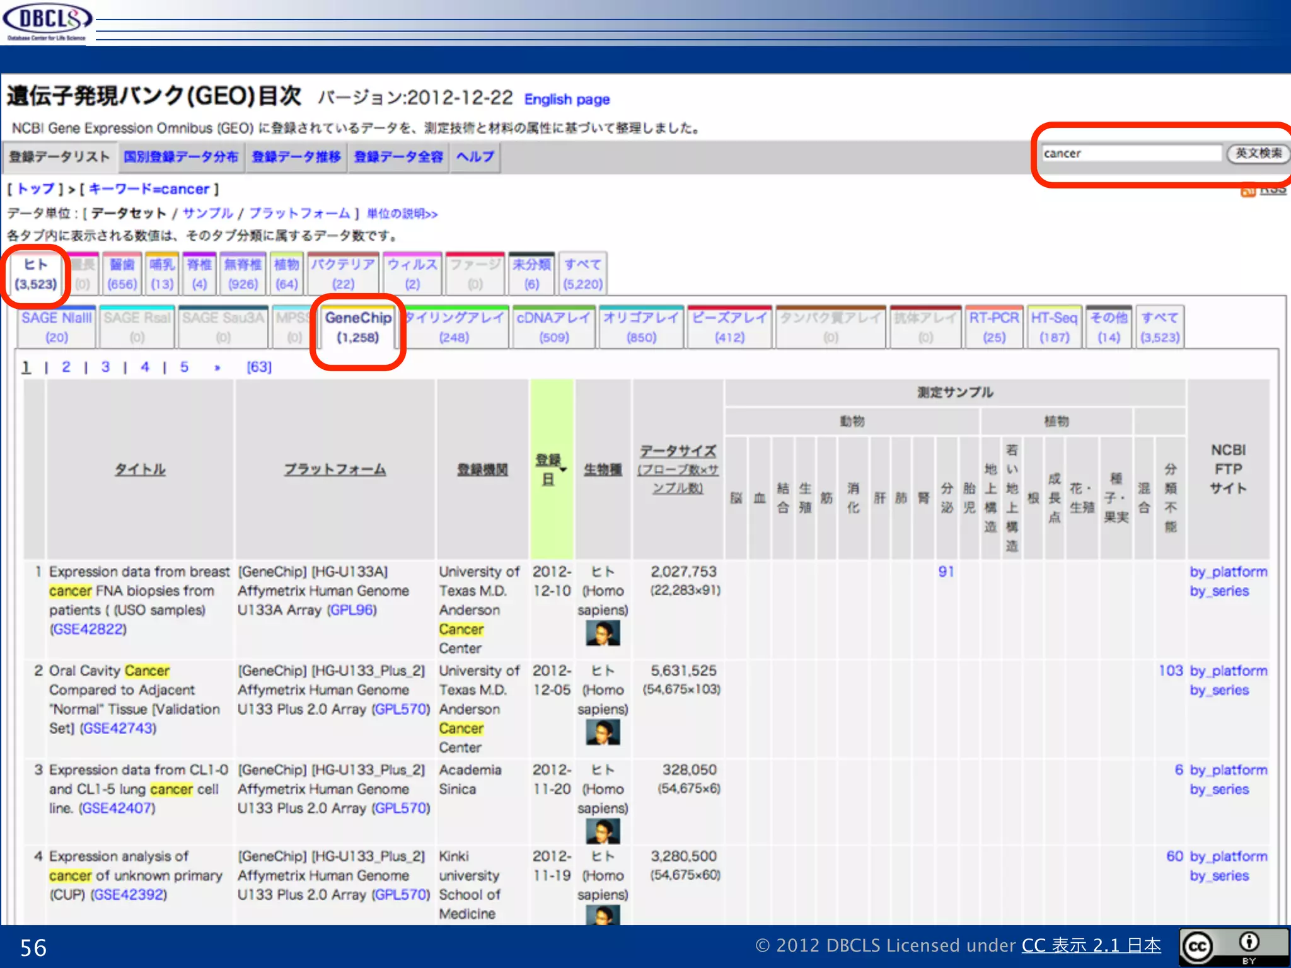Sort by 登録日 column header
Viewport: 1291px width, 968px height.
click(x=550, y=470)
